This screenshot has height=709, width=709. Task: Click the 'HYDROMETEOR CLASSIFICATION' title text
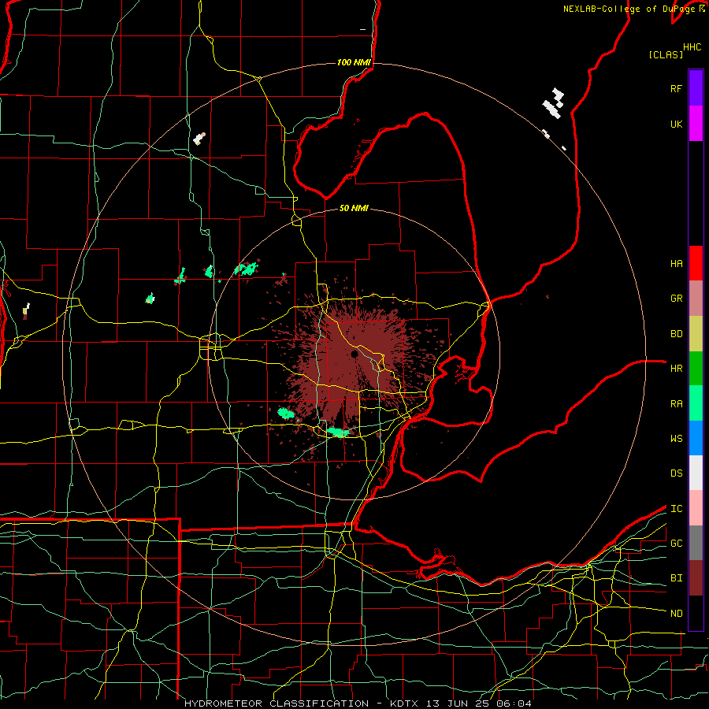click(277, 703)
